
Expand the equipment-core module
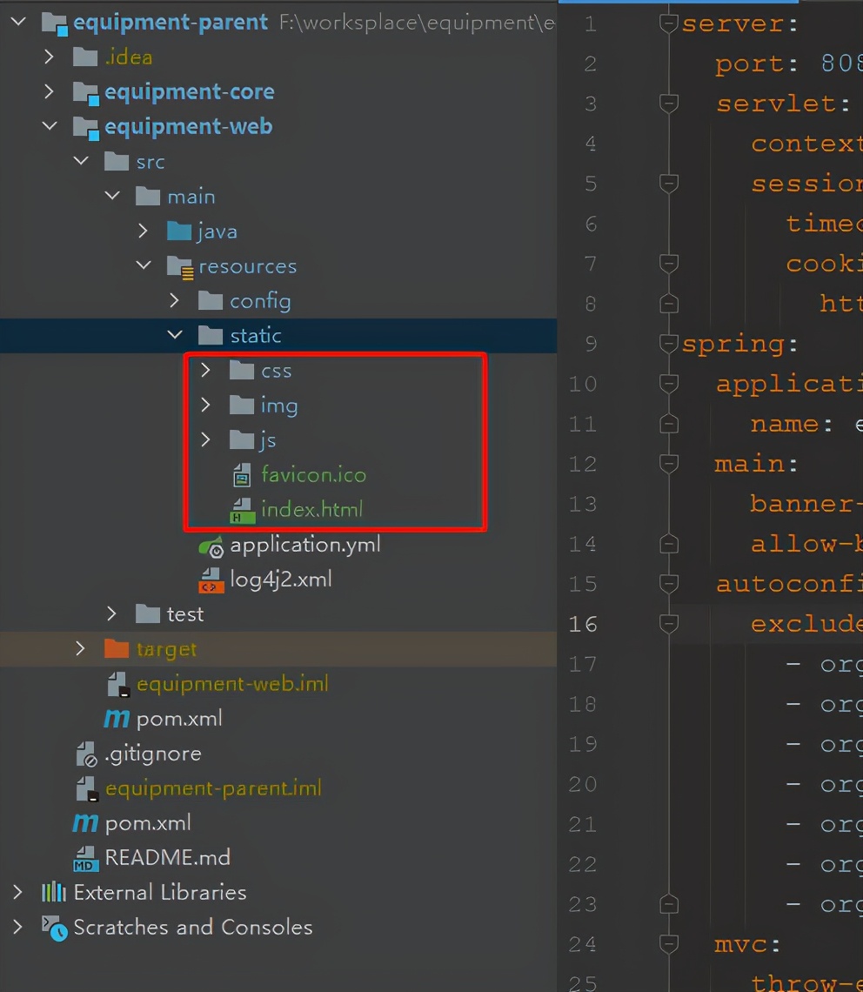50,91
